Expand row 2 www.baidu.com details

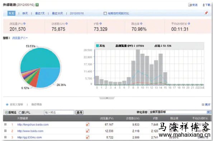click(5, 131)
